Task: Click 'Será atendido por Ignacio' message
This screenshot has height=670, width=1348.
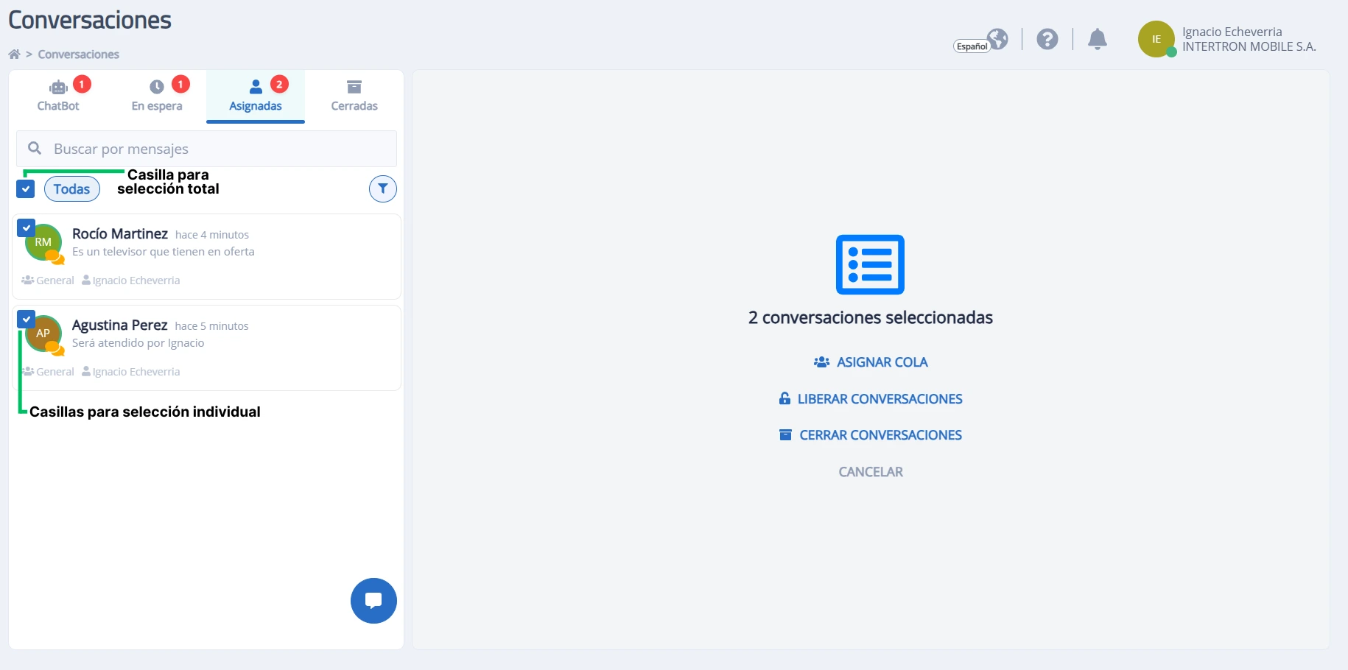Action: (x=138, y=343)
